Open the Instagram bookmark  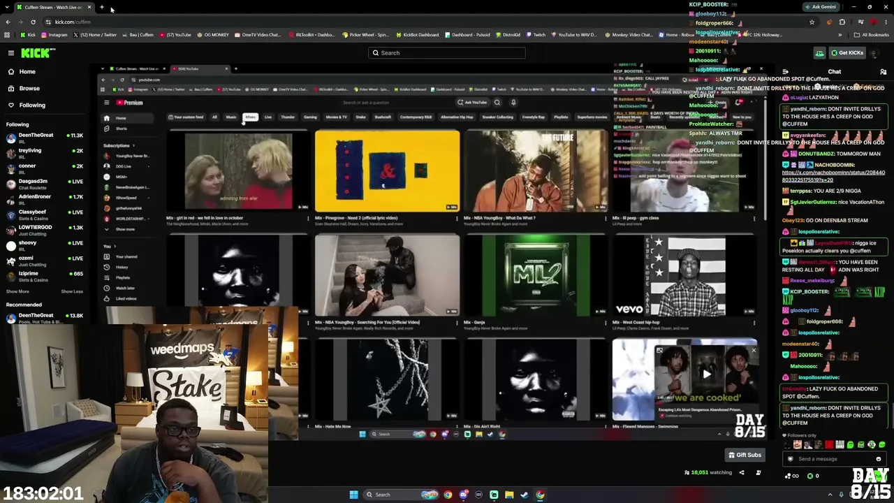[54, 35]
